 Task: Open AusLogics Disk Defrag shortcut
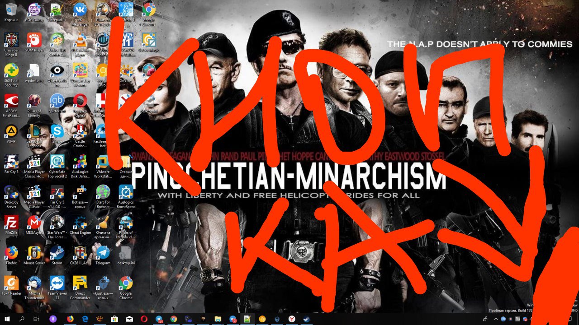(80, 167)
